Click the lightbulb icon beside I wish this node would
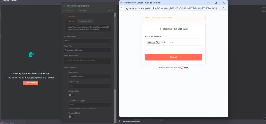The width and height of the screenshot is (266, 124). point(120,121)
